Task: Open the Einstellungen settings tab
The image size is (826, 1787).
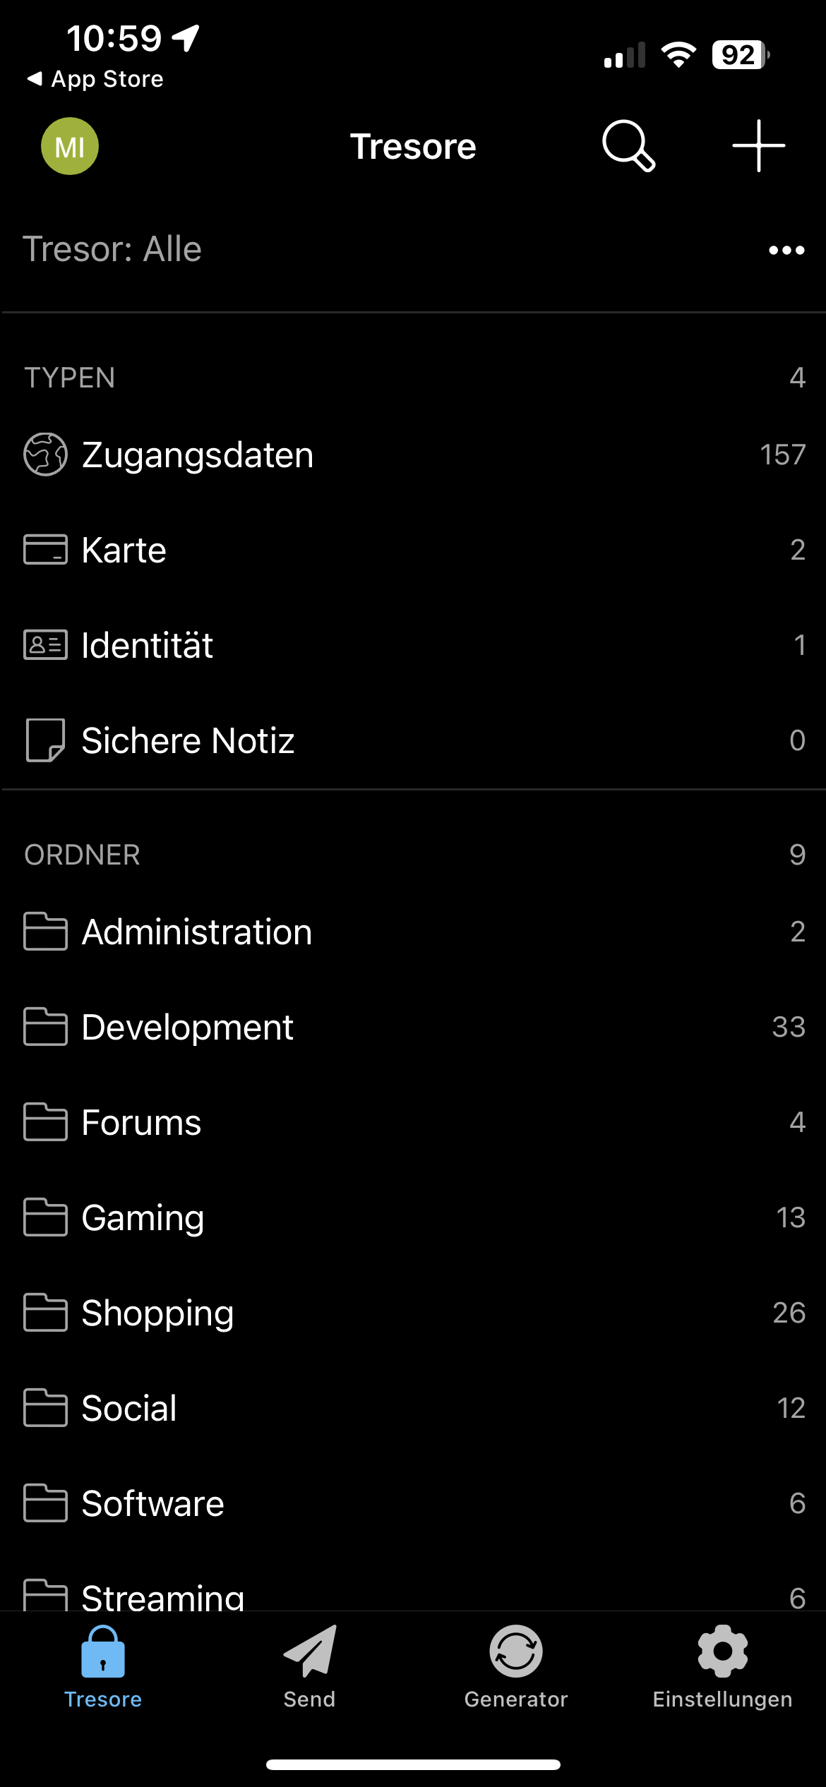Action: coord(722,1666)
